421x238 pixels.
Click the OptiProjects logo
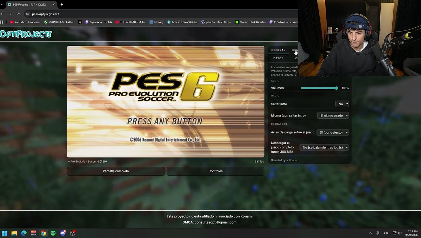pyautogui.click(x=26, y=34)
